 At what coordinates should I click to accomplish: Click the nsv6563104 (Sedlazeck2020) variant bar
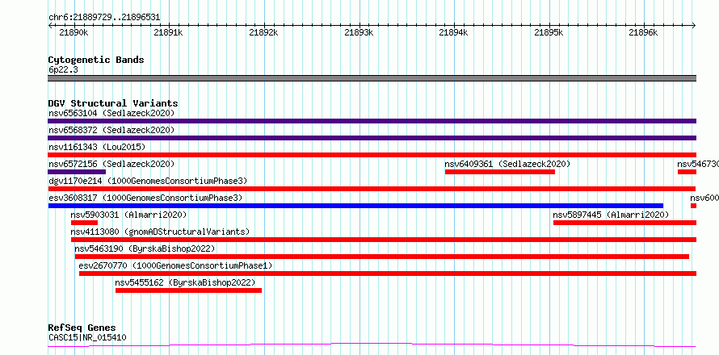[x=372, y=121]
